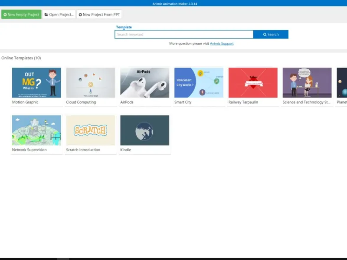
Task: Create a New Project From PPT
Action: point(99,14)
